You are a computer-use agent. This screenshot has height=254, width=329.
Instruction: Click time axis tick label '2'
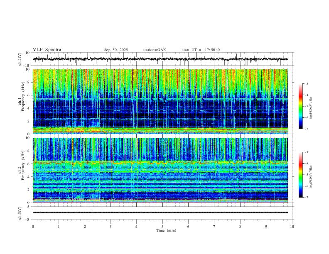85,227
